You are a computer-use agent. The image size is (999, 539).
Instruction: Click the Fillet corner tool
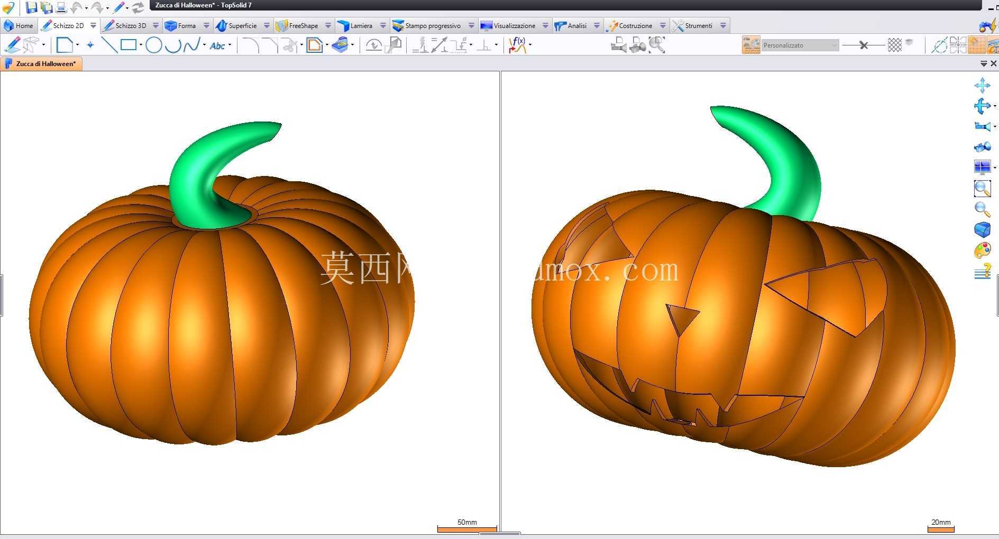click(x=251, y=45)
